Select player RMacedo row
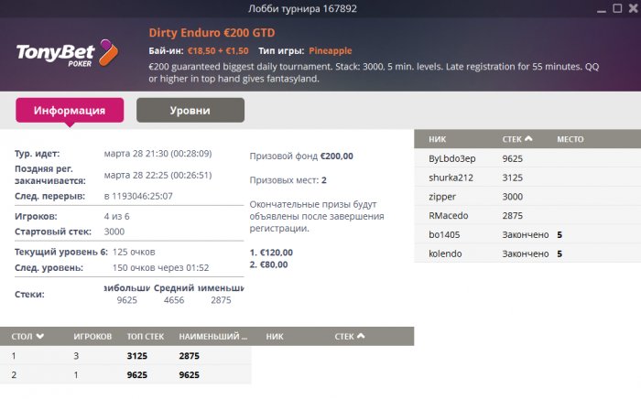 point(527,216)
